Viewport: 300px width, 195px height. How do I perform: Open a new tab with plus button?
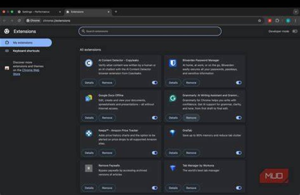[x=116, y=12]
